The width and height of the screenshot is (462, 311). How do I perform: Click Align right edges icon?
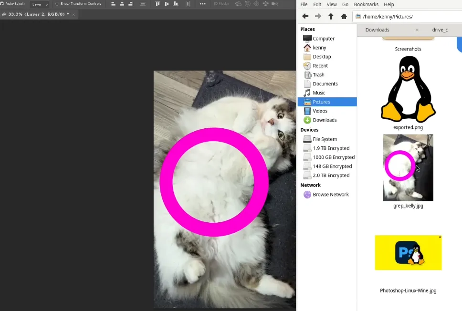[131, 4]
